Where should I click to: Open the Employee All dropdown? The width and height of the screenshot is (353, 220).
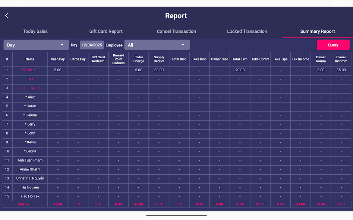click(x=157, y=45)
